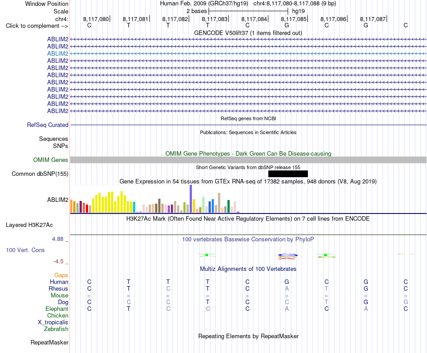Click the 'RefSeq genes from NCBI' title

click(x=248, y=118)
